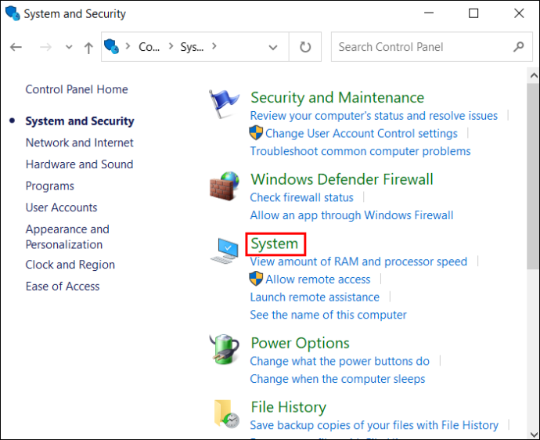The height and width of the screenshot is (440, 540).
Task: Open Troubleshoot common computer problems
Action: point(360,151)
